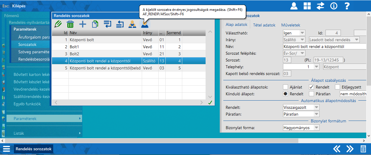Image resolution: width=371 pixels, height=155 pixels.
Task: Open the Sorozat felépítés Év-Sor/ dropdown
Action: click(302, 53)
